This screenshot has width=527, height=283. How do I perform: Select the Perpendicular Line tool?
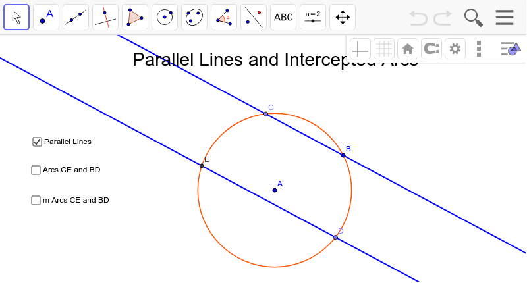pos(105,17)
